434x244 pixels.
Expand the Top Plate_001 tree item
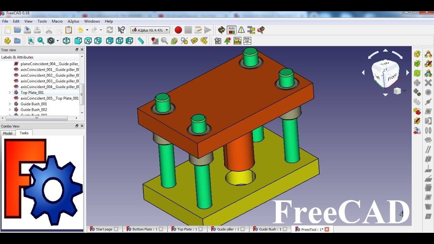tap(10, 93)
